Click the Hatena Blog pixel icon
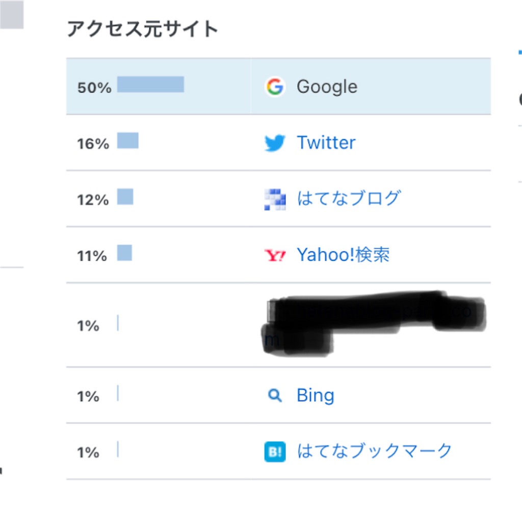522x510 pixels. [275, 199]
